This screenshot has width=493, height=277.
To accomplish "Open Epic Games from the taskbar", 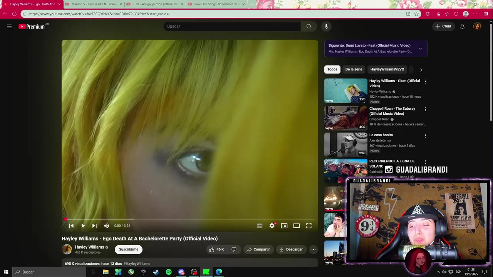I will pyautogui.click(x=143, y=272).
